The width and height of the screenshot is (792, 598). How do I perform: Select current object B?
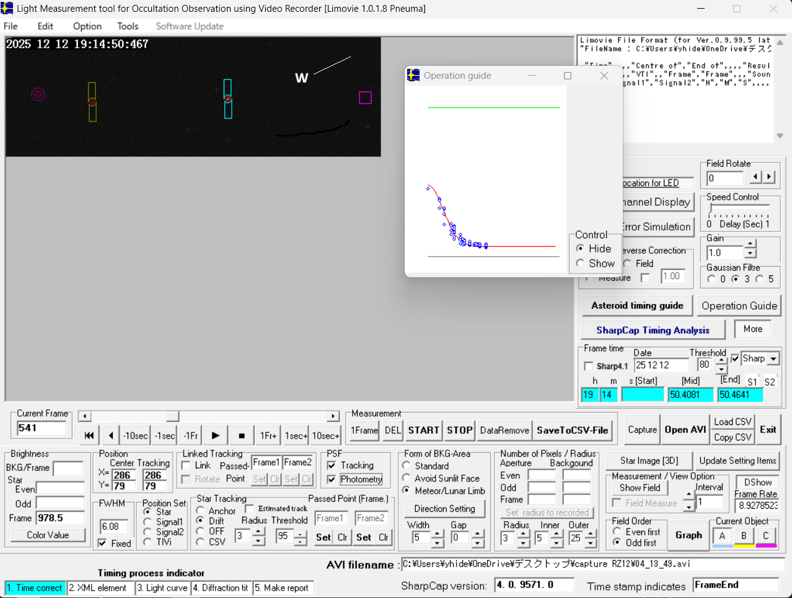pyautogui.click(x=744, y=536)
